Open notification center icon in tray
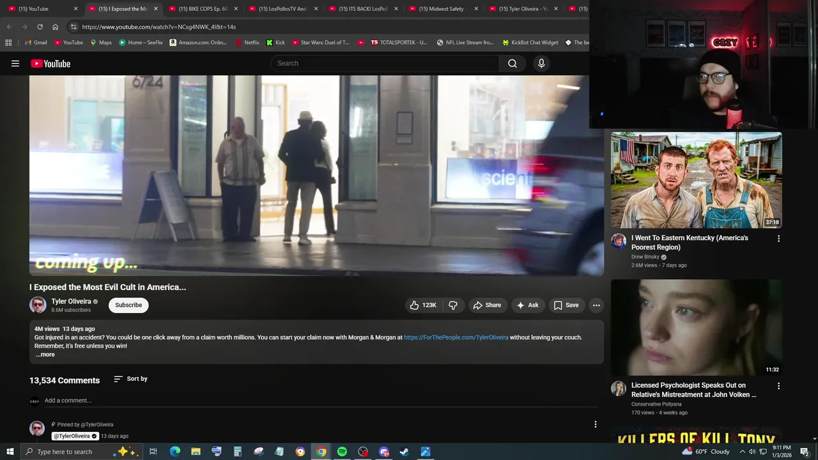 point(805,452)
